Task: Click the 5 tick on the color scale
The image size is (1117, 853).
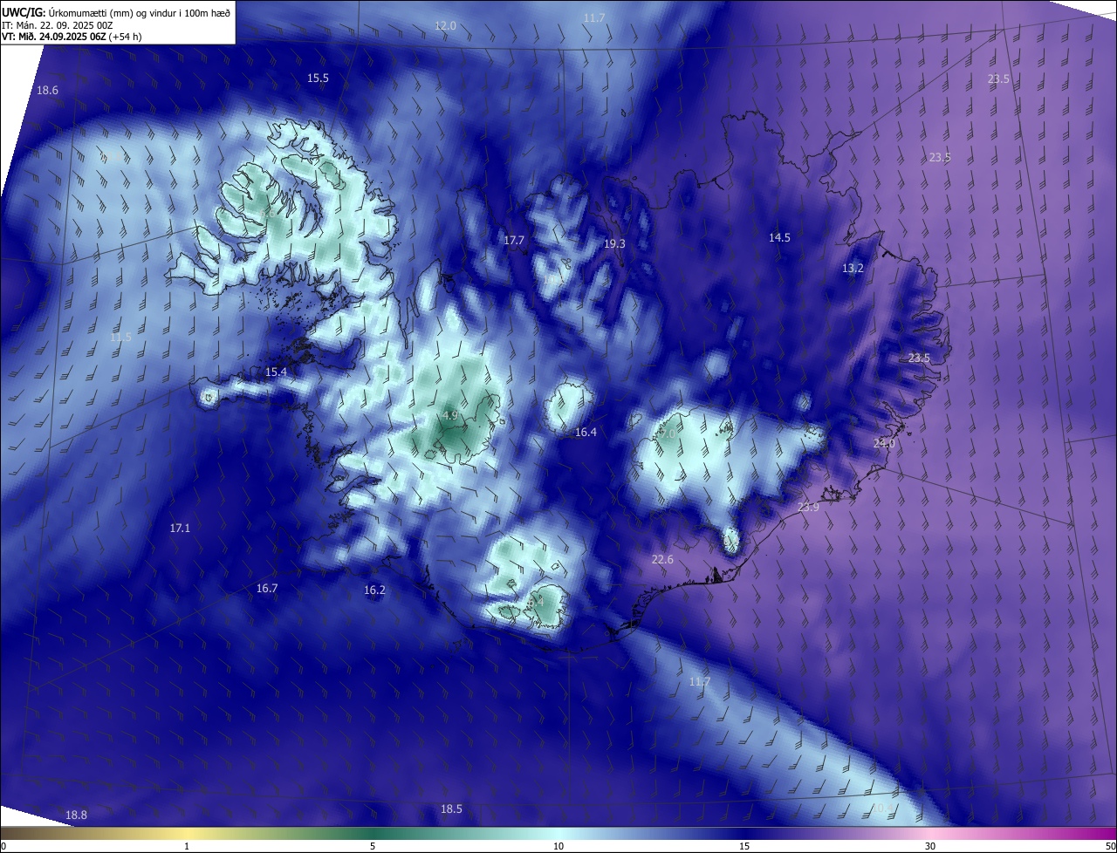Action: pos(373,847)
